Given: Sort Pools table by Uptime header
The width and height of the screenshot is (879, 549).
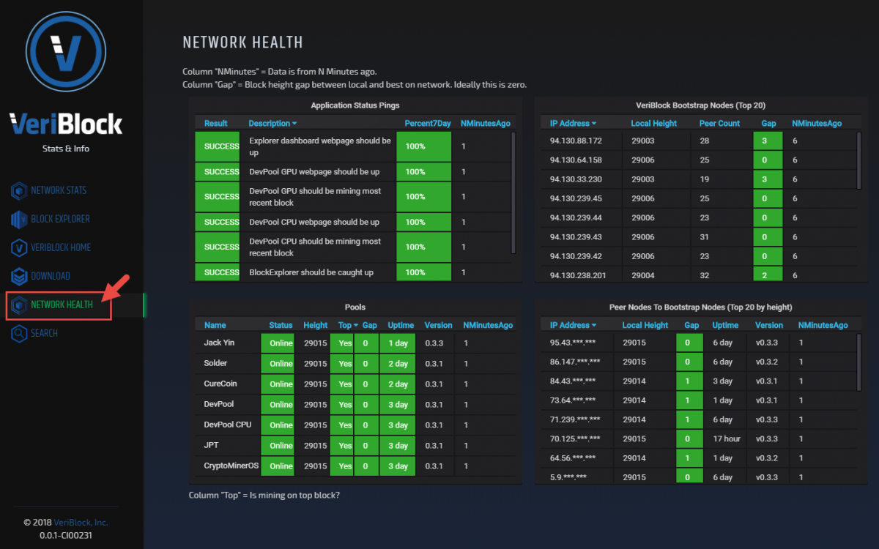Looking at the screenshot, I should click(x=401, y=325).
